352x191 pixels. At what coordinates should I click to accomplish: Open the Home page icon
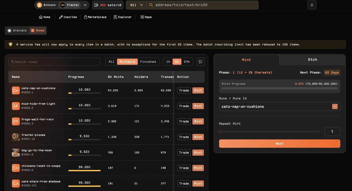(41, 17)
